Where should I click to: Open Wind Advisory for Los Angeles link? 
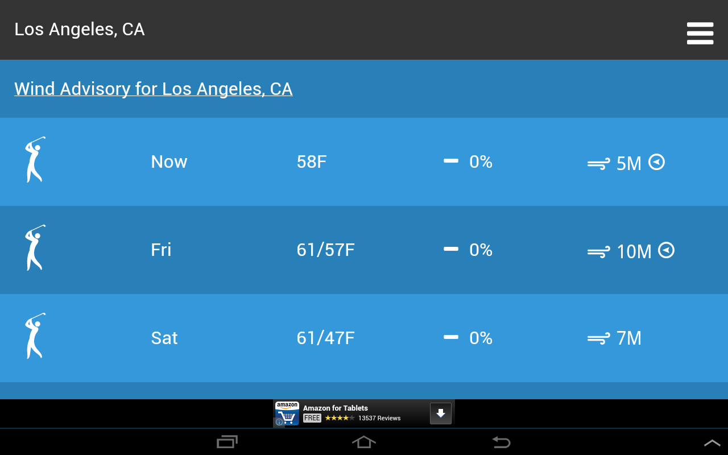click(x=154, y=89)
